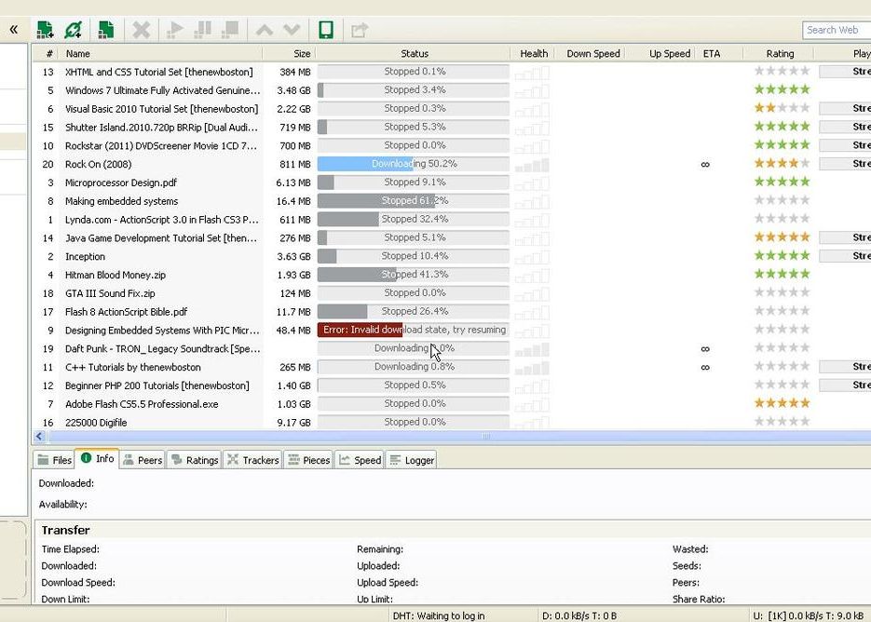Click the Create New Torrent icon
Viewport: 871px width, 622px height.
pyautogui.click(x=106, y=30)
